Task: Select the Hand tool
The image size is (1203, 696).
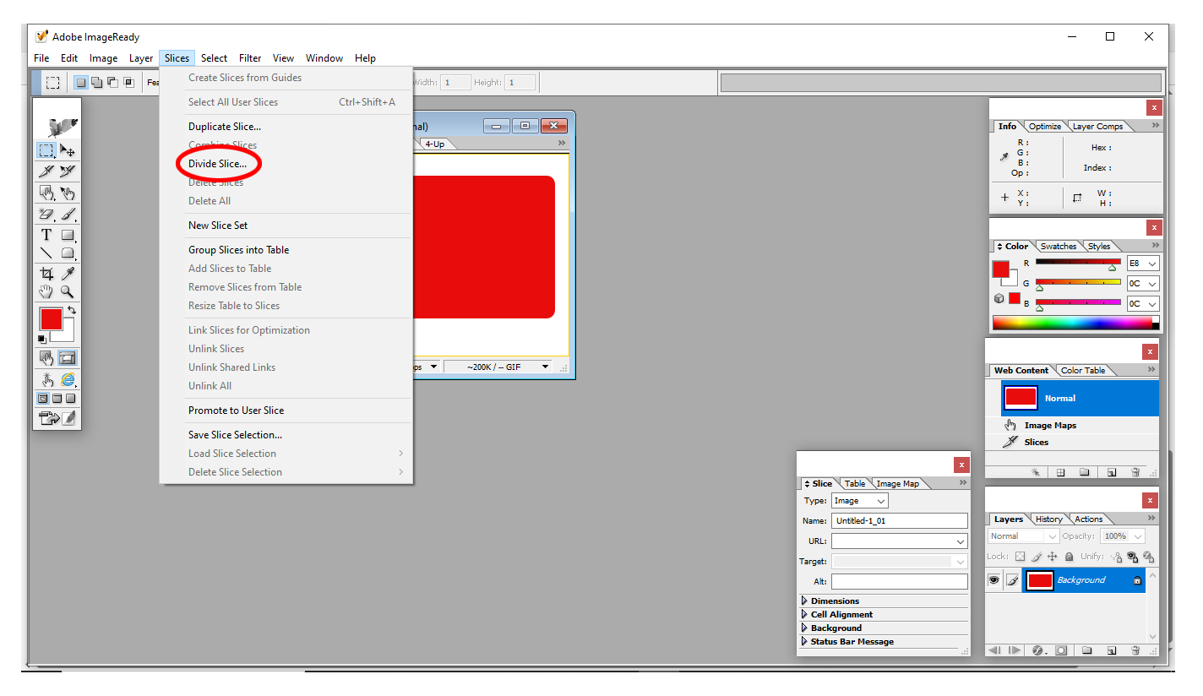Action: click(46, 292)
